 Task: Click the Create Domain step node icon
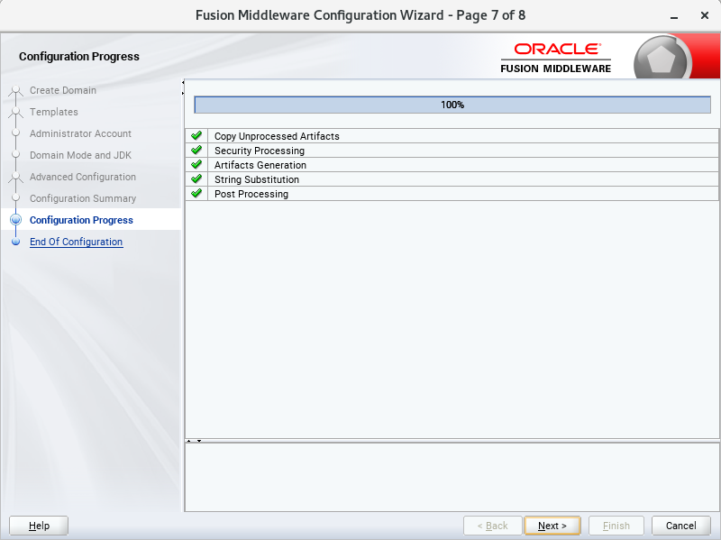pos(15,90)
